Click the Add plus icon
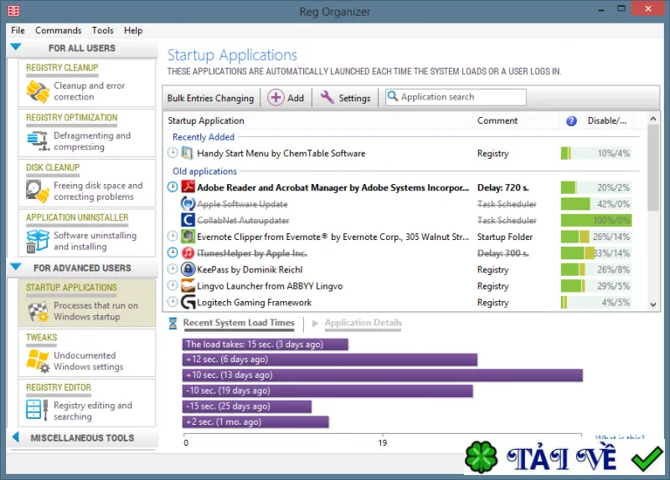Screen dimensions: 670x480 pyautogui.click(x=276, y=98)
